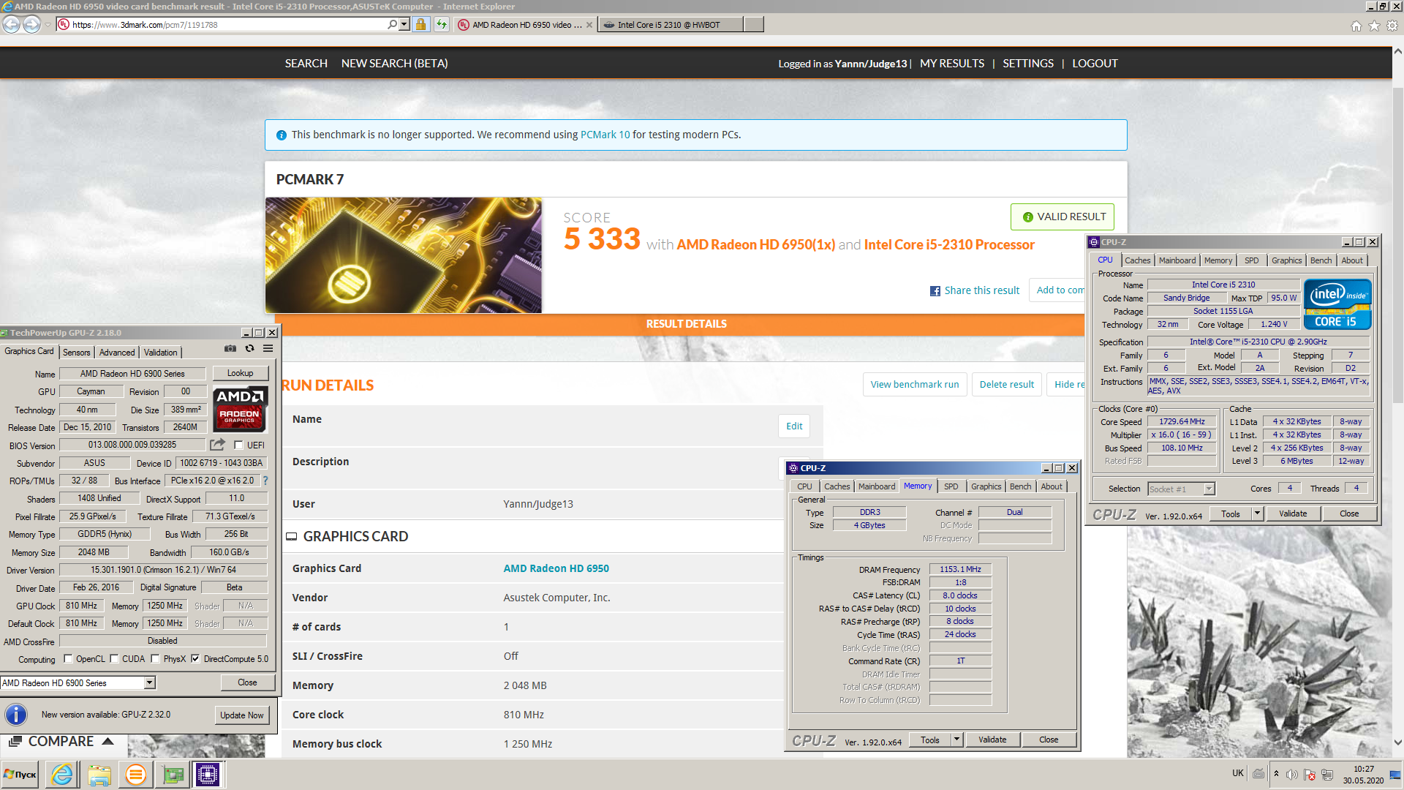Open the Validation tab in GPU-Z
This screenshot has width=1404, height=790.
(x=160, y=352)
